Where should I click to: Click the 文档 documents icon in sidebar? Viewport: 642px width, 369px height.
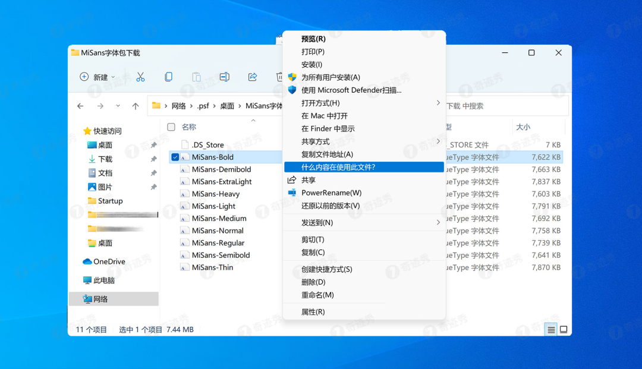click(92, 173)
